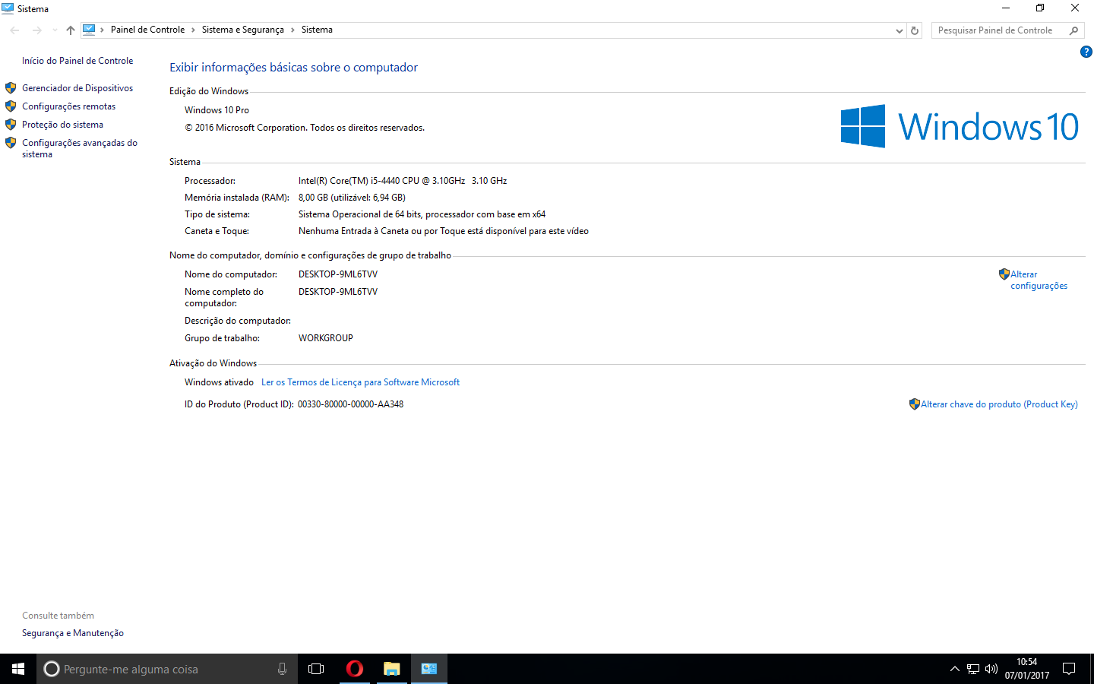Click shield icon beside Gerenciador de Dispositivos
Viewport: 1094px width, 684px height.
click(11, 88)
